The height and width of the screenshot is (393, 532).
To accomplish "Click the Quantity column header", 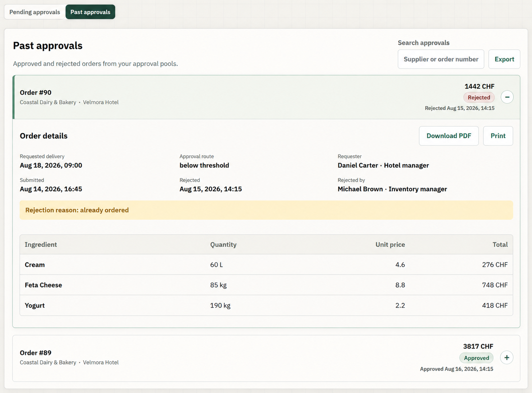I will click(223, 245).
